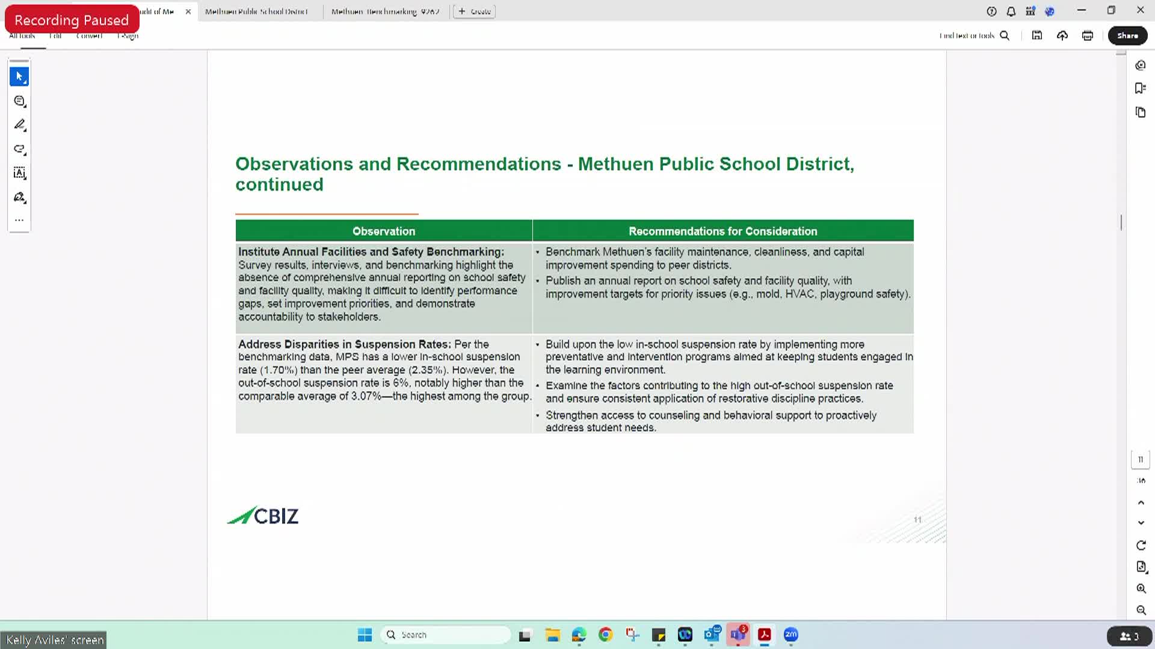The height and width of the screenshot is (649, 1155).
Task: Go to previous page with up chevron
Action: tap(1141, 502)
